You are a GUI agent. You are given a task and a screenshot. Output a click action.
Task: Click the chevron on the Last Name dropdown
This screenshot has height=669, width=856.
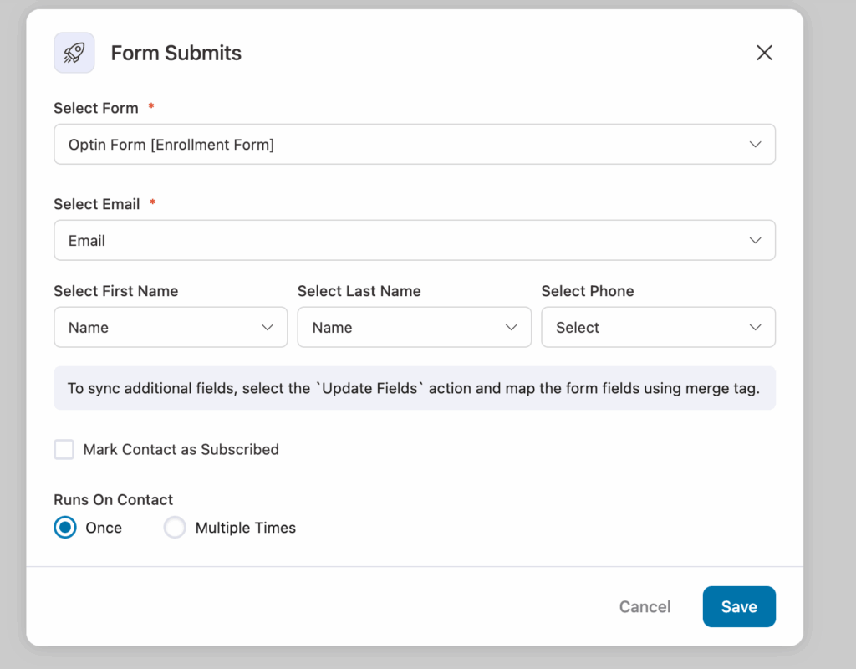511,327
